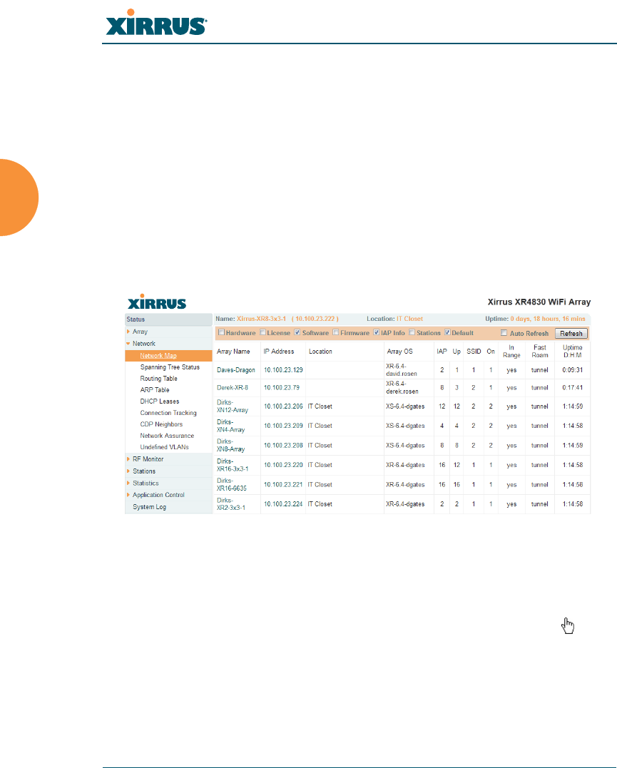Screen dimensions: 617x768
Task: Enable the License checkbox
Action: pyautogui.click(x=262, y=332)
